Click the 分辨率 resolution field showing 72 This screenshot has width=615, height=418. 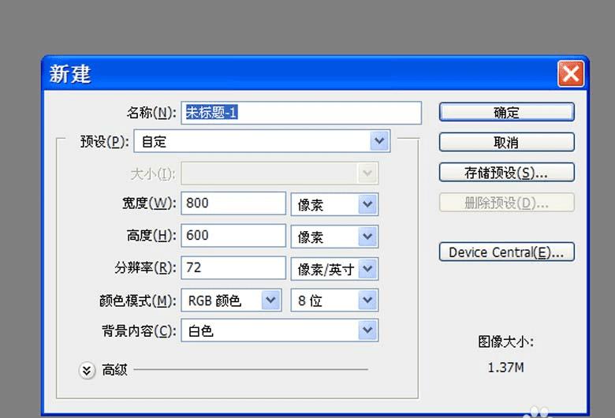(233, 267)
